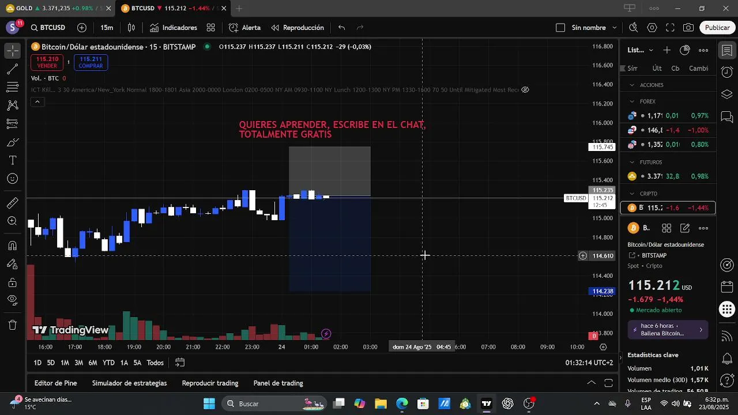Open symbol search BTCUSD

click(x=48, y=28)
